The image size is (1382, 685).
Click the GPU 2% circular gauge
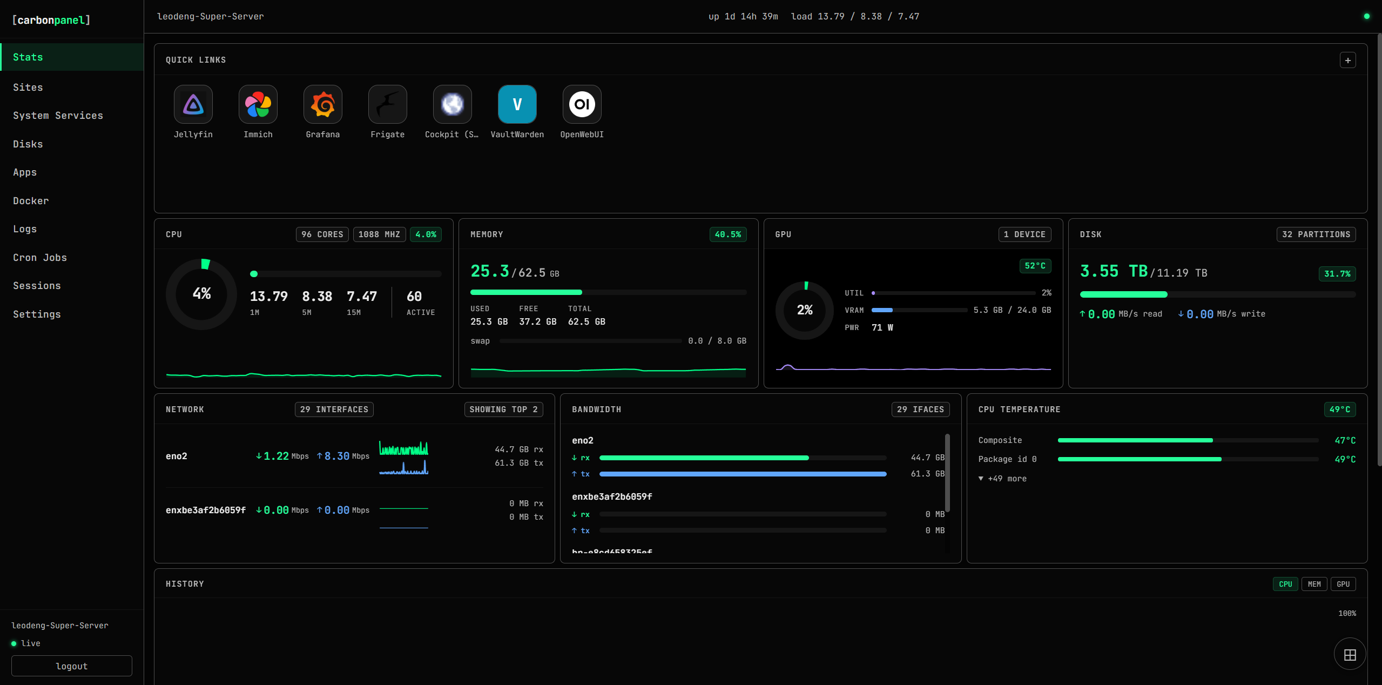[805, 310]
